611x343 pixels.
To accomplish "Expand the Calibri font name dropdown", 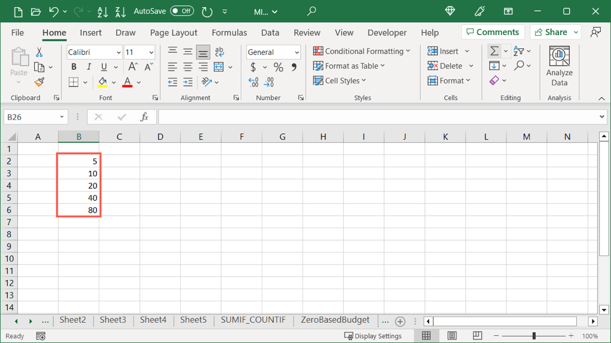I will (x=118, y=52).
